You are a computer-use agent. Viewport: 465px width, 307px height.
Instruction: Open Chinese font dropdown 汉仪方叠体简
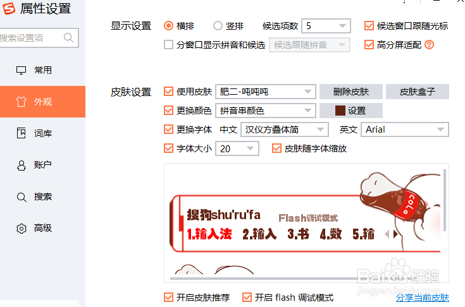coord(285,129)
